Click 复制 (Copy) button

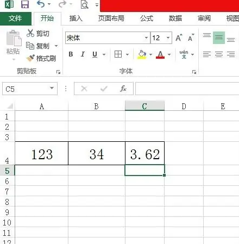[37, 46]
